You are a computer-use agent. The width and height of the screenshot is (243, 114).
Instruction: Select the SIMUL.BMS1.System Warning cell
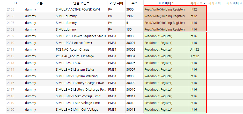click(x=77, y=76)
